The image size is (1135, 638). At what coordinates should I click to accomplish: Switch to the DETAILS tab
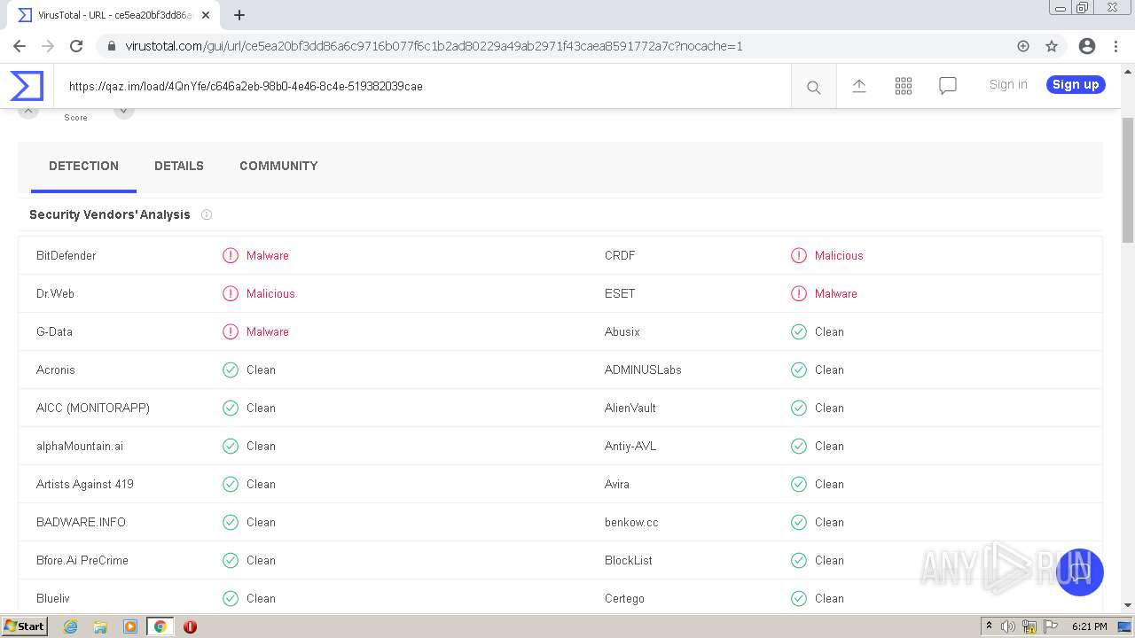[179, 166]
